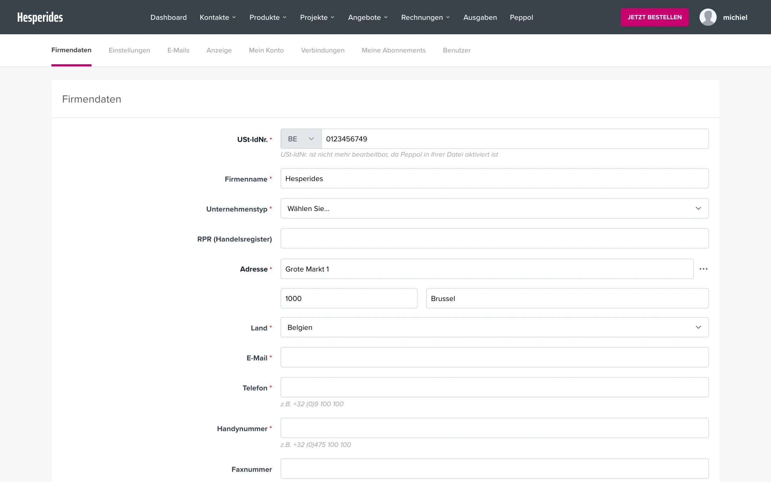Click the Firmenname field

click(494, 179)
